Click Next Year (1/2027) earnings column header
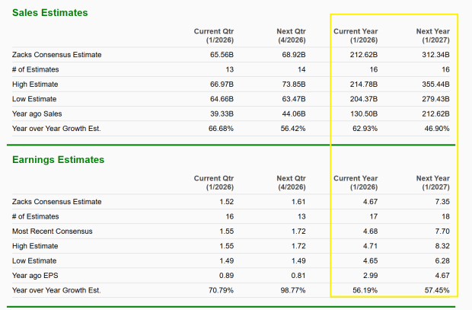This screenshot has height=310, width=472. click(432, 182)
